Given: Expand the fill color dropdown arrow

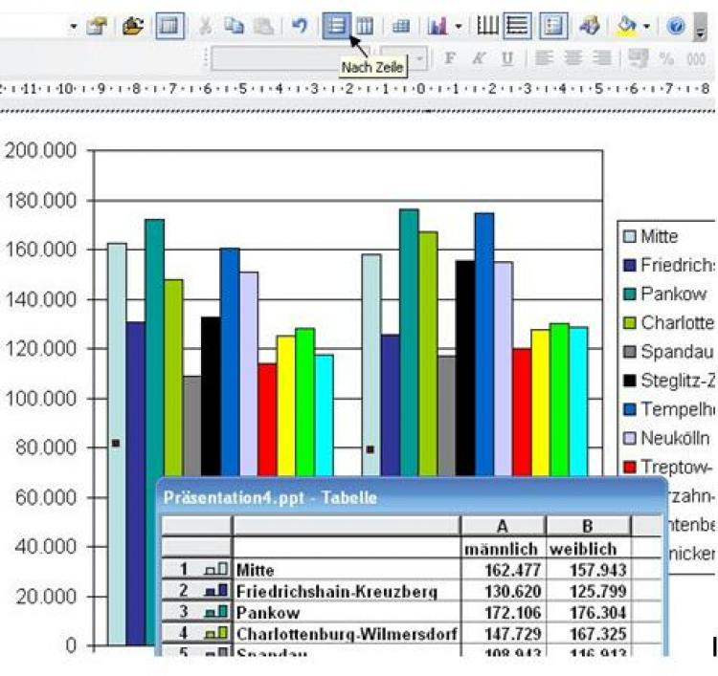Looking at the screenshot, I should tap(648, 26).
